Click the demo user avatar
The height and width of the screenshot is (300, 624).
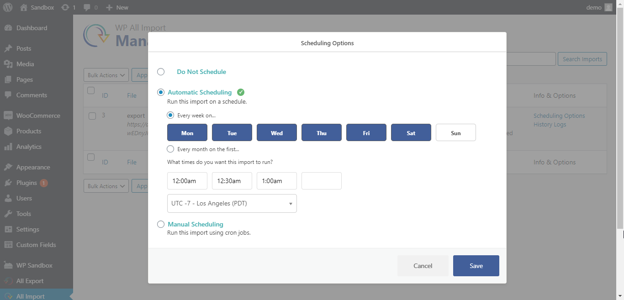608,7
